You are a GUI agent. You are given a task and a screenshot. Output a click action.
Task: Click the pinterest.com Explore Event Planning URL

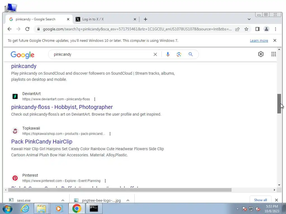61,181
